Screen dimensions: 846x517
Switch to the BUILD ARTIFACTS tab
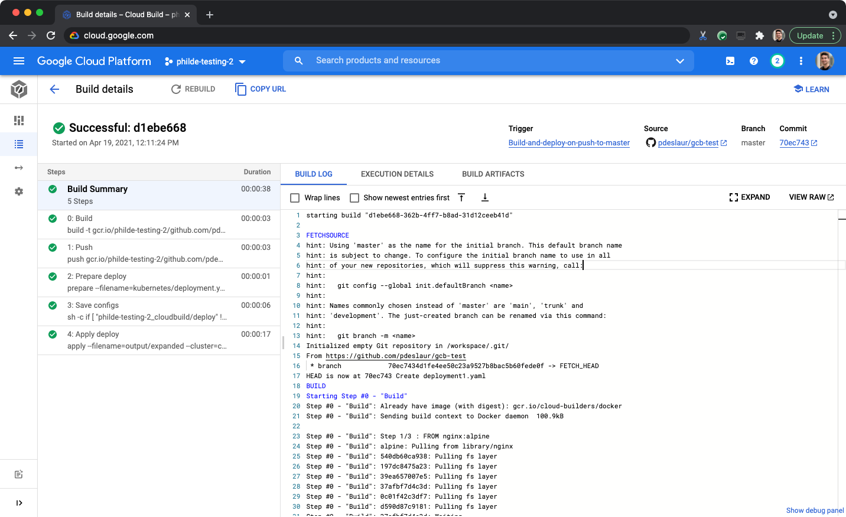point(493,174)
